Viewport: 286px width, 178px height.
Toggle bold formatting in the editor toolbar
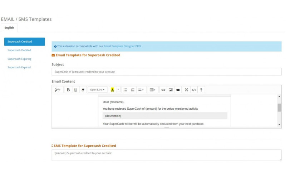(68, 90)
